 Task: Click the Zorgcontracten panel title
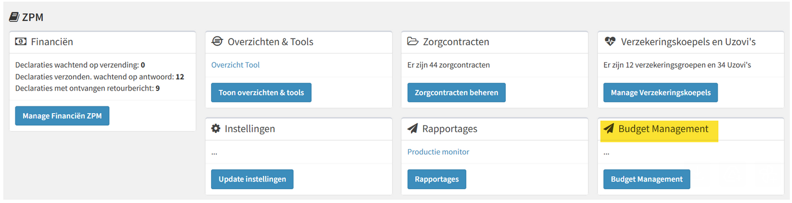(x=456, y=42)
